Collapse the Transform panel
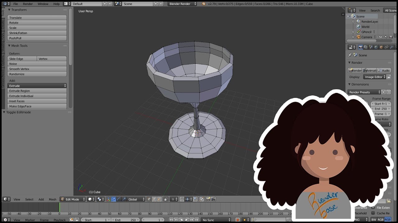 (9, 10)
